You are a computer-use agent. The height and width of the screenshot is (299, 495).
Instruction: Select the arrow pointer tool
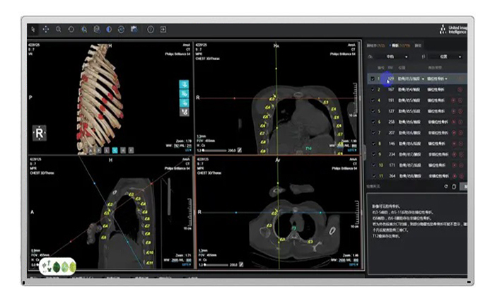tap(33, 30)
